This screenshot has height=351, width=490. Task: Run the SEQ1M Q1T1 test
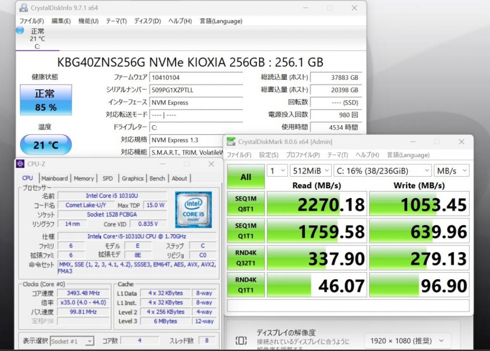click(x=245, y=231)
